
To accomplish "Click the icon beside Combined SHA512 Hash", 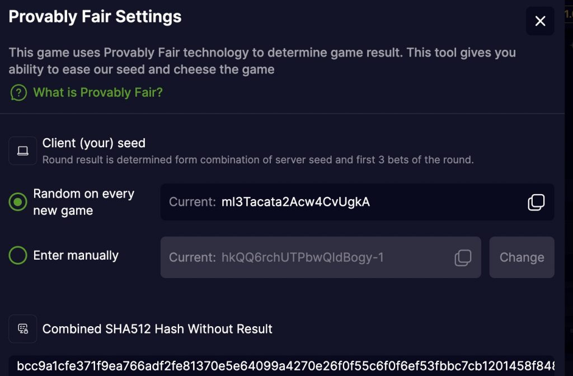I will pyautogui.click(x=22, y=328).
